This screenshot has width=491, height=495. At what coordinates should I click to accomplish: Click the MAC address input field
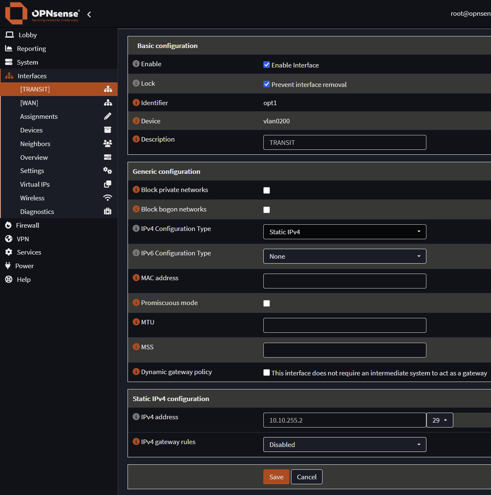click(344, 281)
